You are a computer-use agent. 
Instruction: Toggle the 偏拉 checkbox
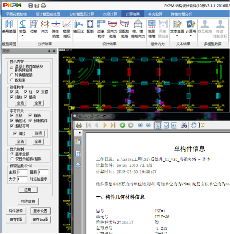coord(15,133)
